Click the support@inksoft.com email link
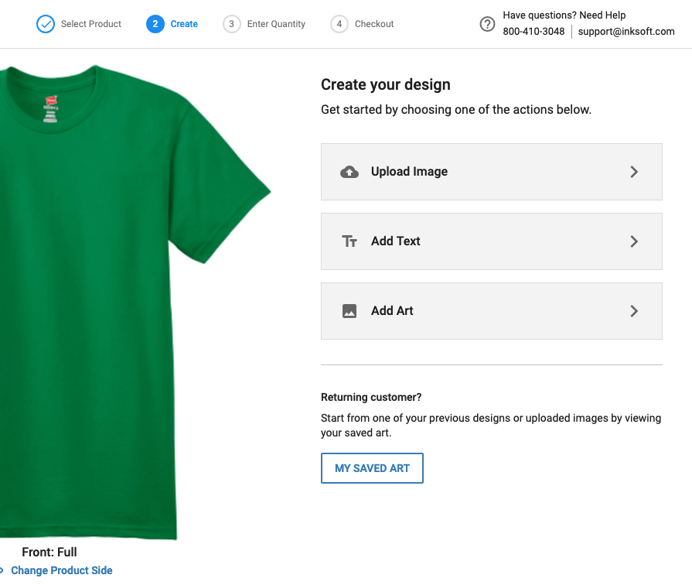The image size is (692, 585). (x=626, y=32)
